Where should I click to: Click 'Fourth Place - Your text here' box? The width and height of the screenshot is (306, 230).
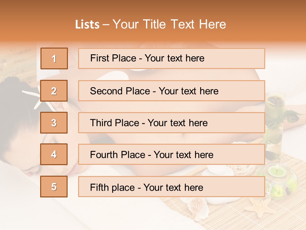[171, 155]
